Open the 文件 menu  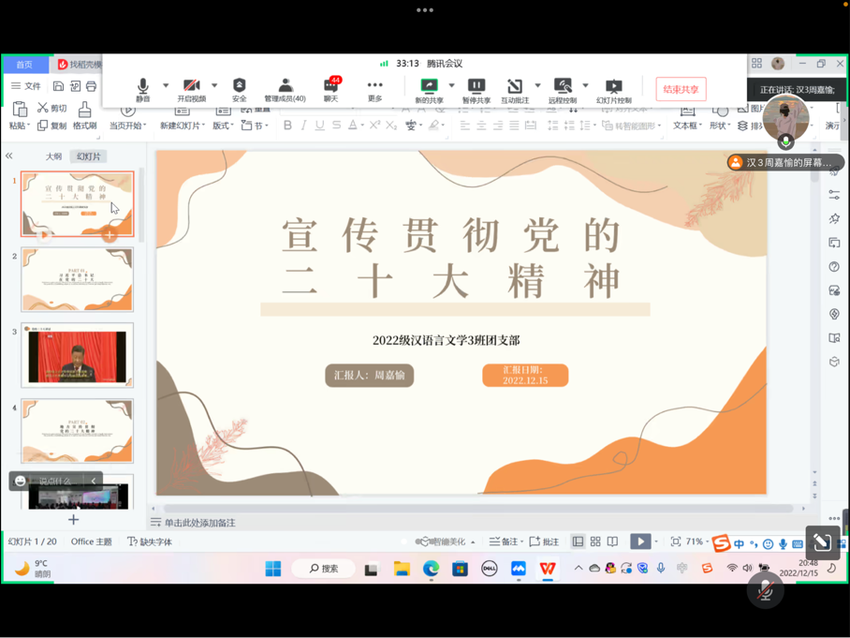coord(26,86)
